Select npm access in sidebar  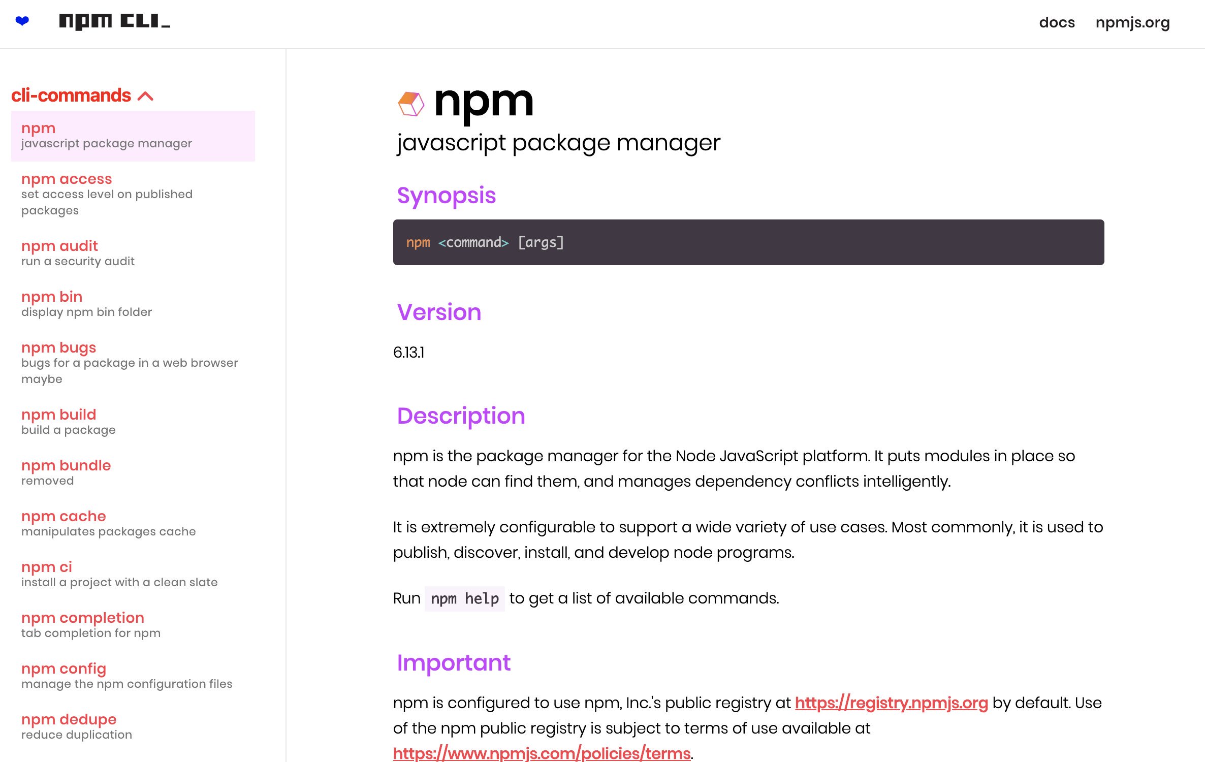[x=133, y=195]
